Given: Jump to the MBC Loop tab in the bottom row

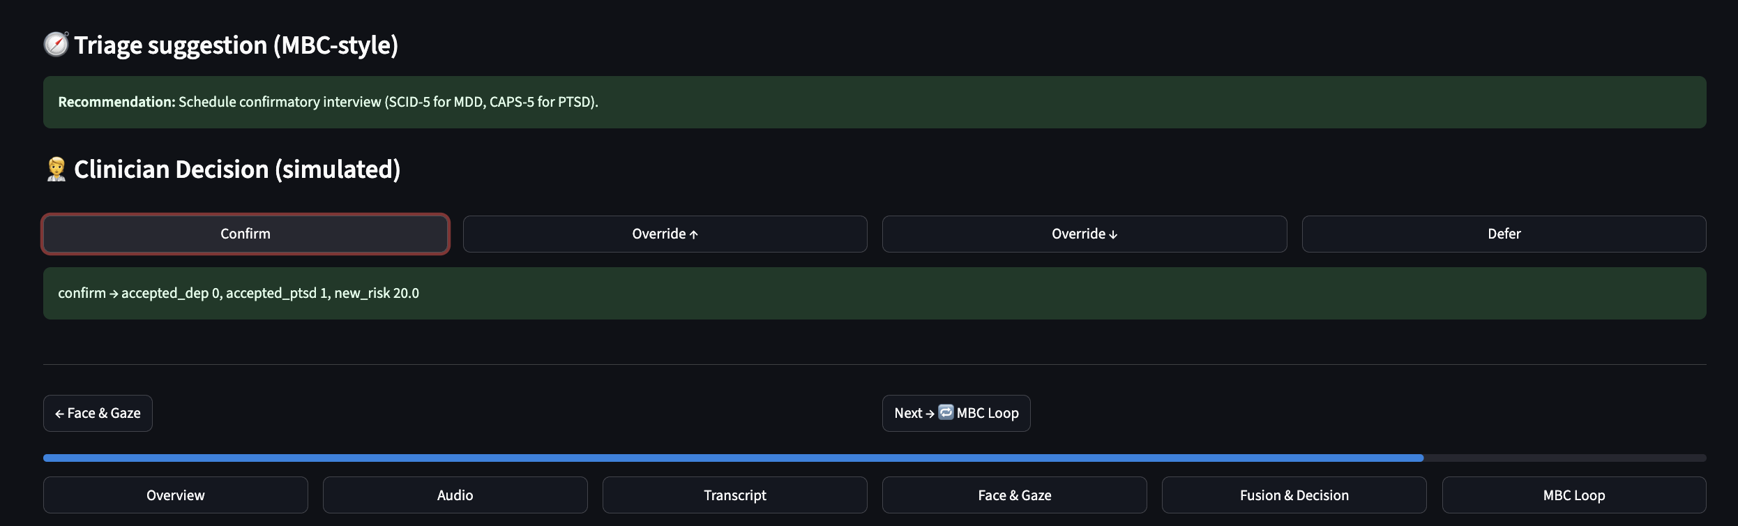Looking at the screenshot, I should pos(1573,495).
